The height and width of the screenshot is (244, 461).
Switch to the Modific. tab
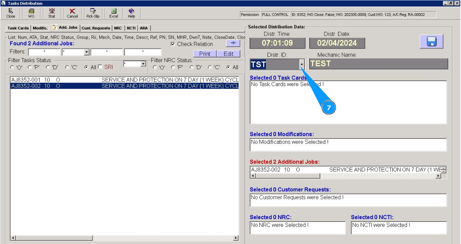(40, 28)
